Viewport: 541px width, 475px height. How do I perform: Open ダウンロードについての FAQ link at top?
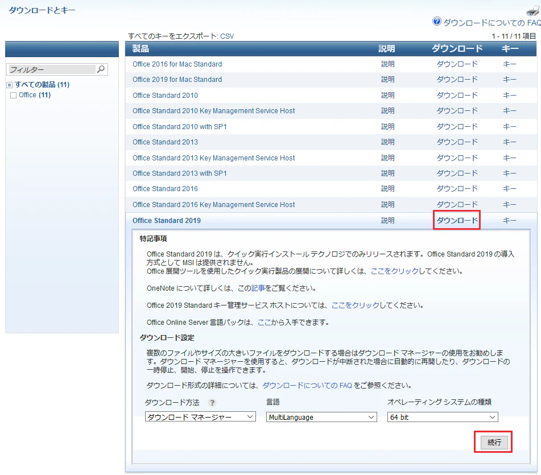(492, 23)
